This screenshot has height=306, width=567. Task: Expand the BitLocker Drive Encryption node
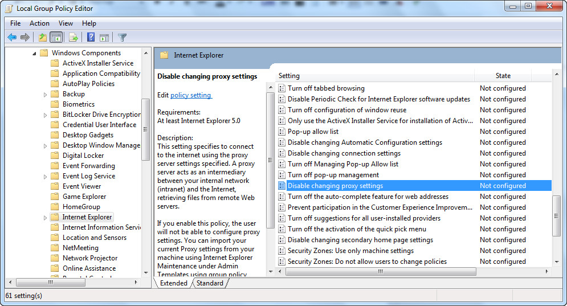coord(45,115)
